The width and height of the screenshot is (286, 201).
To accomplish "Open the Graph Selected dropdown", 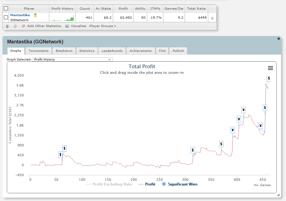I will click(x=73, y=59).
